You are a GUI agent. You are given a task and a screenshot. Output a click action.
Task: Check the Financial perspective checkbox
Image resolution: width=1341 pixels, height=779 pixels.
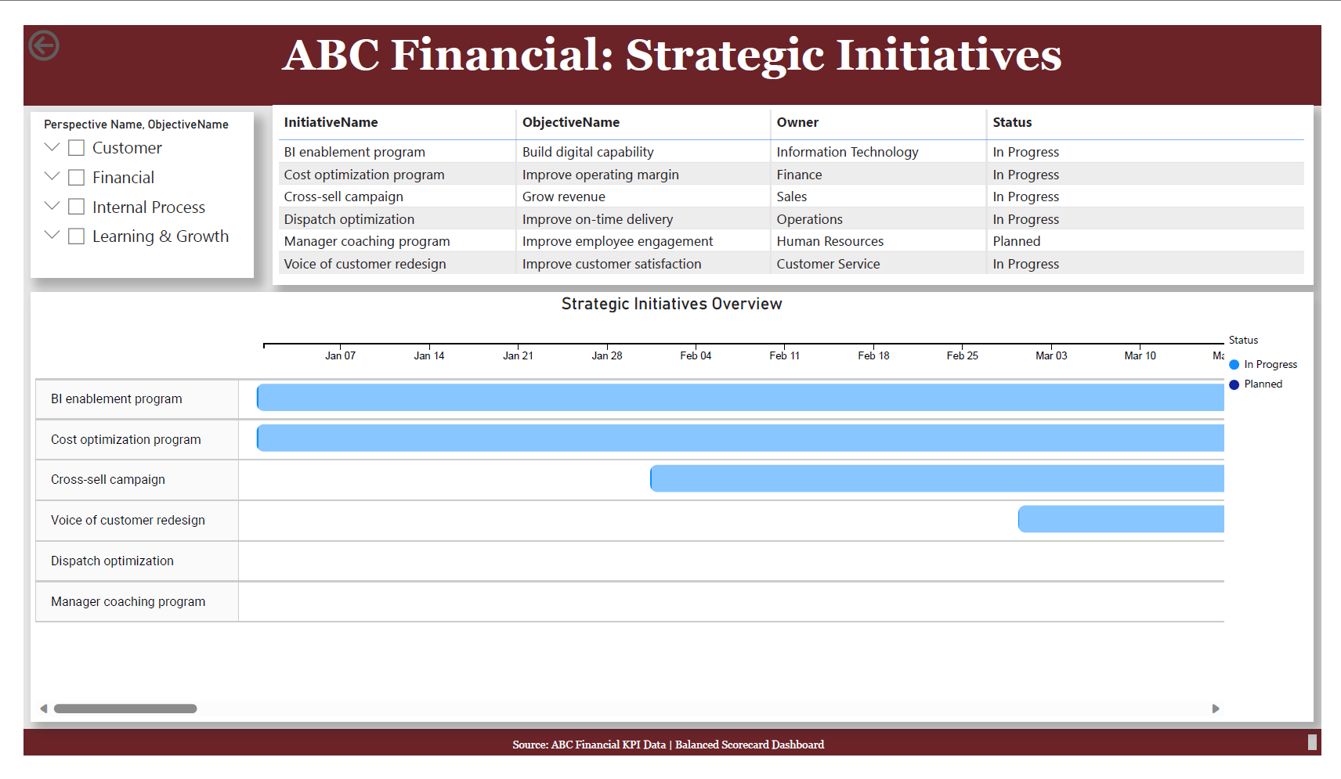(77, 178)
